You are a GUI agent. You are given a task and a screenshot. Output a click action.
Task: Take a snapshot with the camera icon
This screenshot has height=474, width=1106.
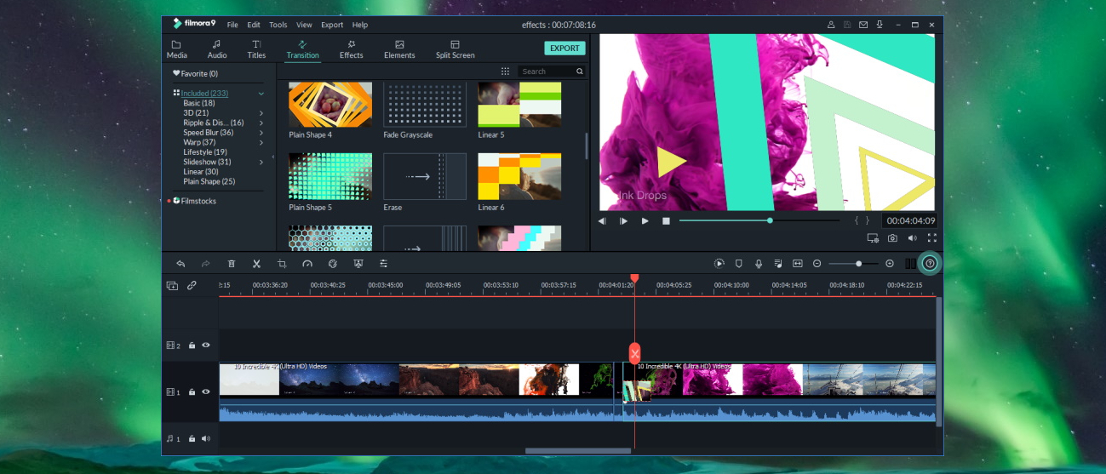point(892,238)
